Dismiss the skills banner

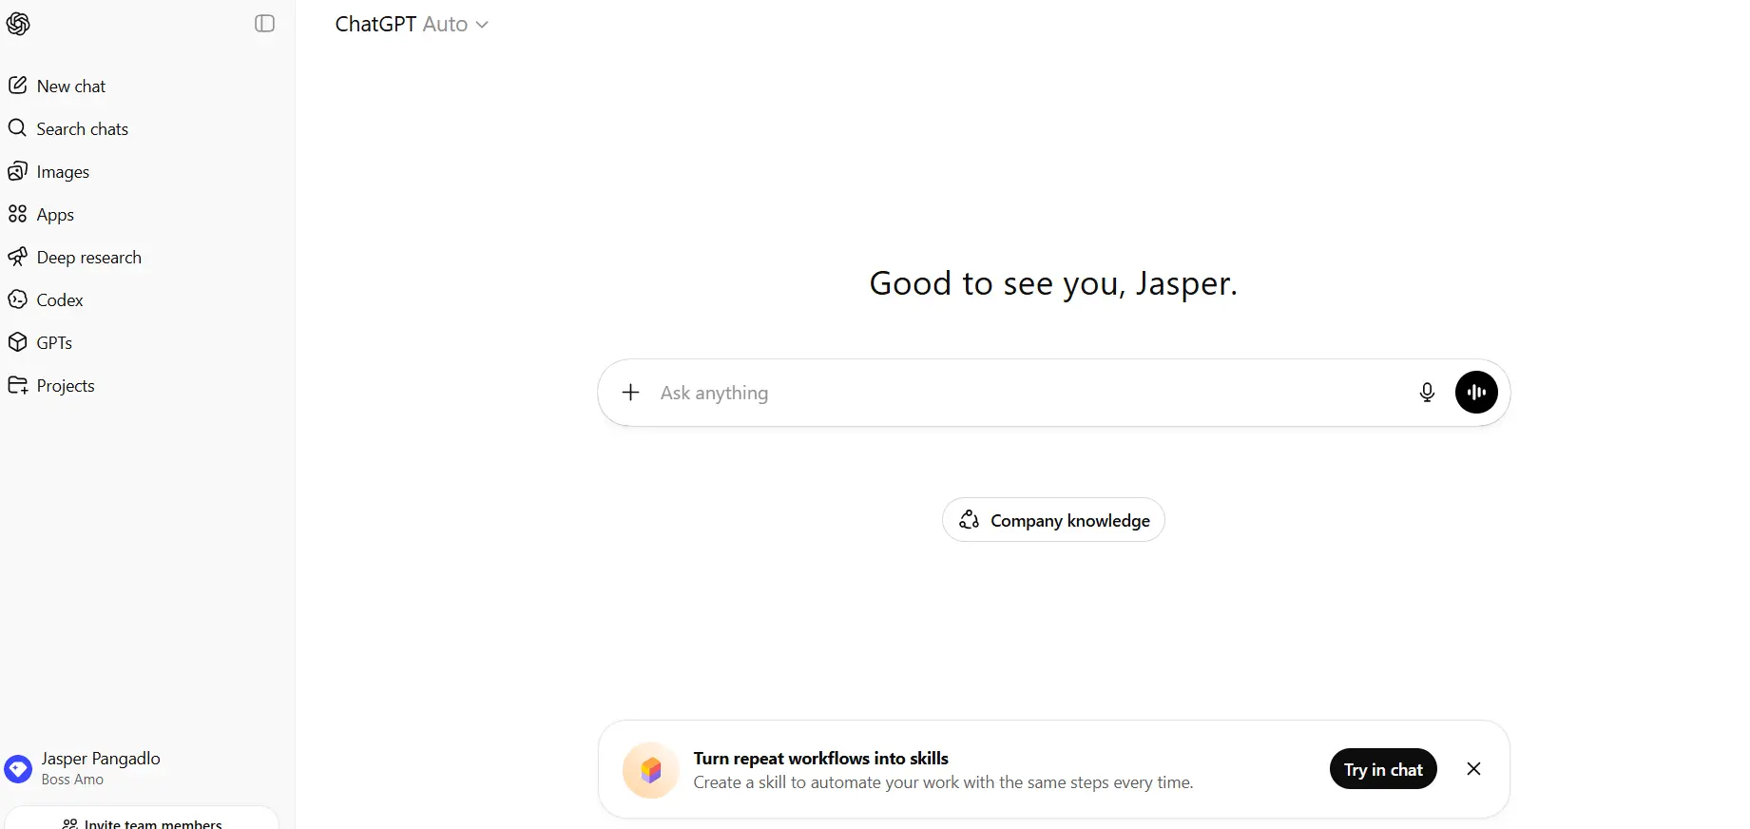[x=1473, y=769]
